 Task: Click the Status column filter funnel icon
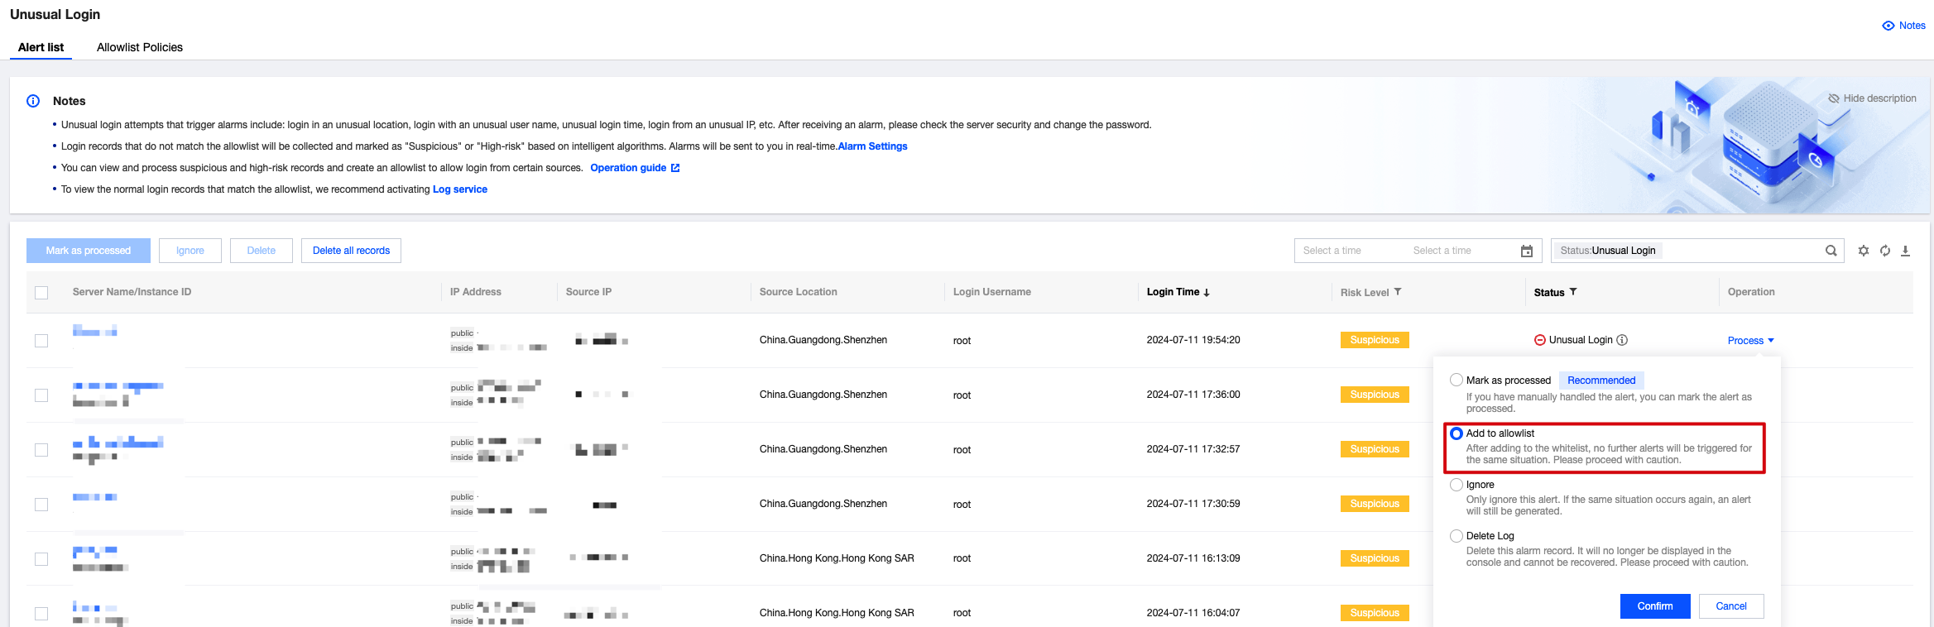pyautogui.click(x=1573, y=292)
